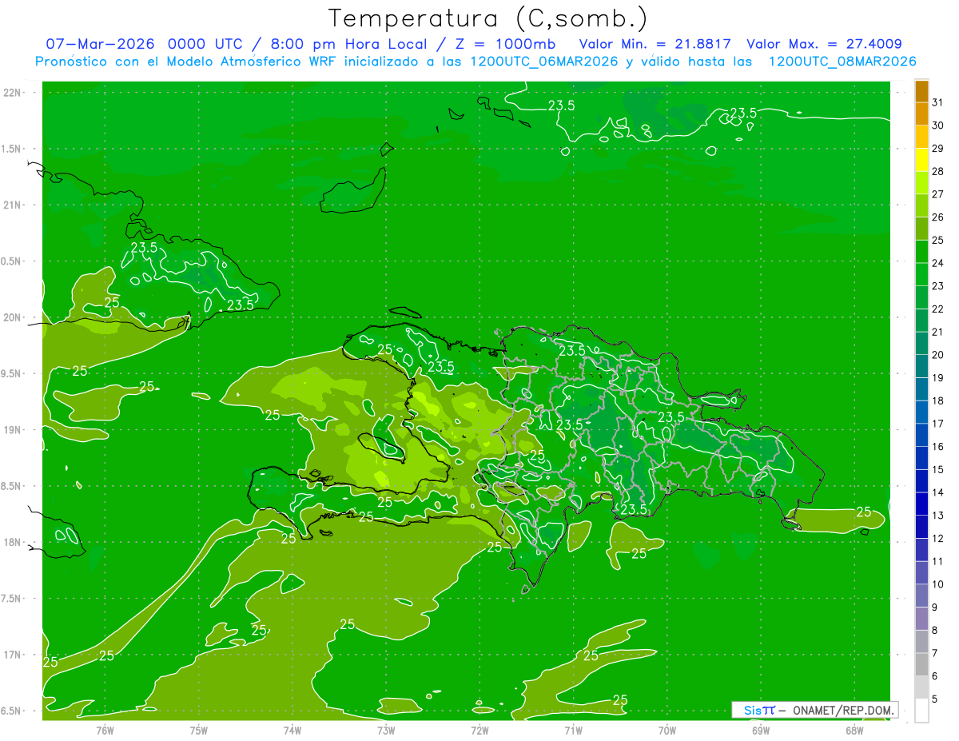
Task: Click the legend value '9'
Action: click(934, 608)
